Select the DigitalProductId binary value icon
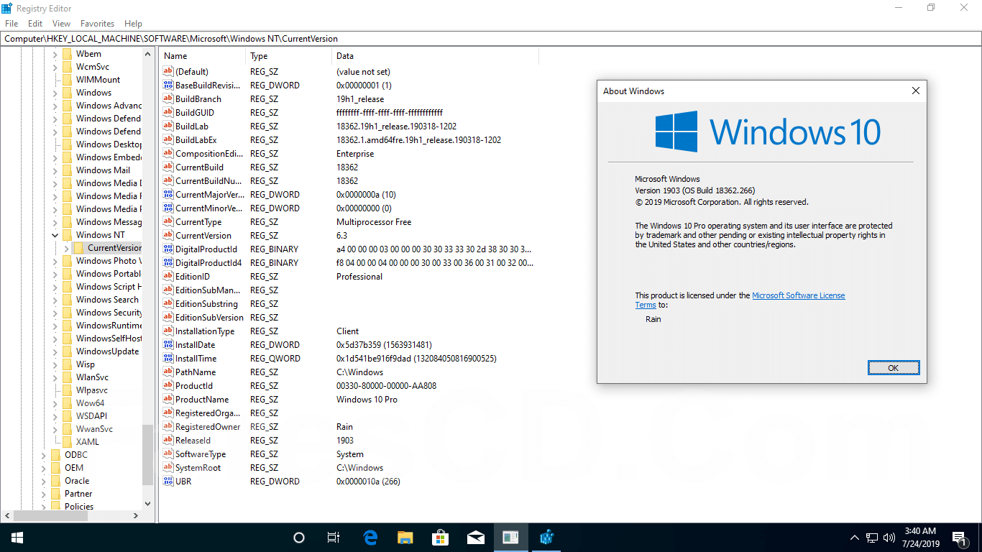The height and width of the screenshot is (552, 982). point(168,249)
